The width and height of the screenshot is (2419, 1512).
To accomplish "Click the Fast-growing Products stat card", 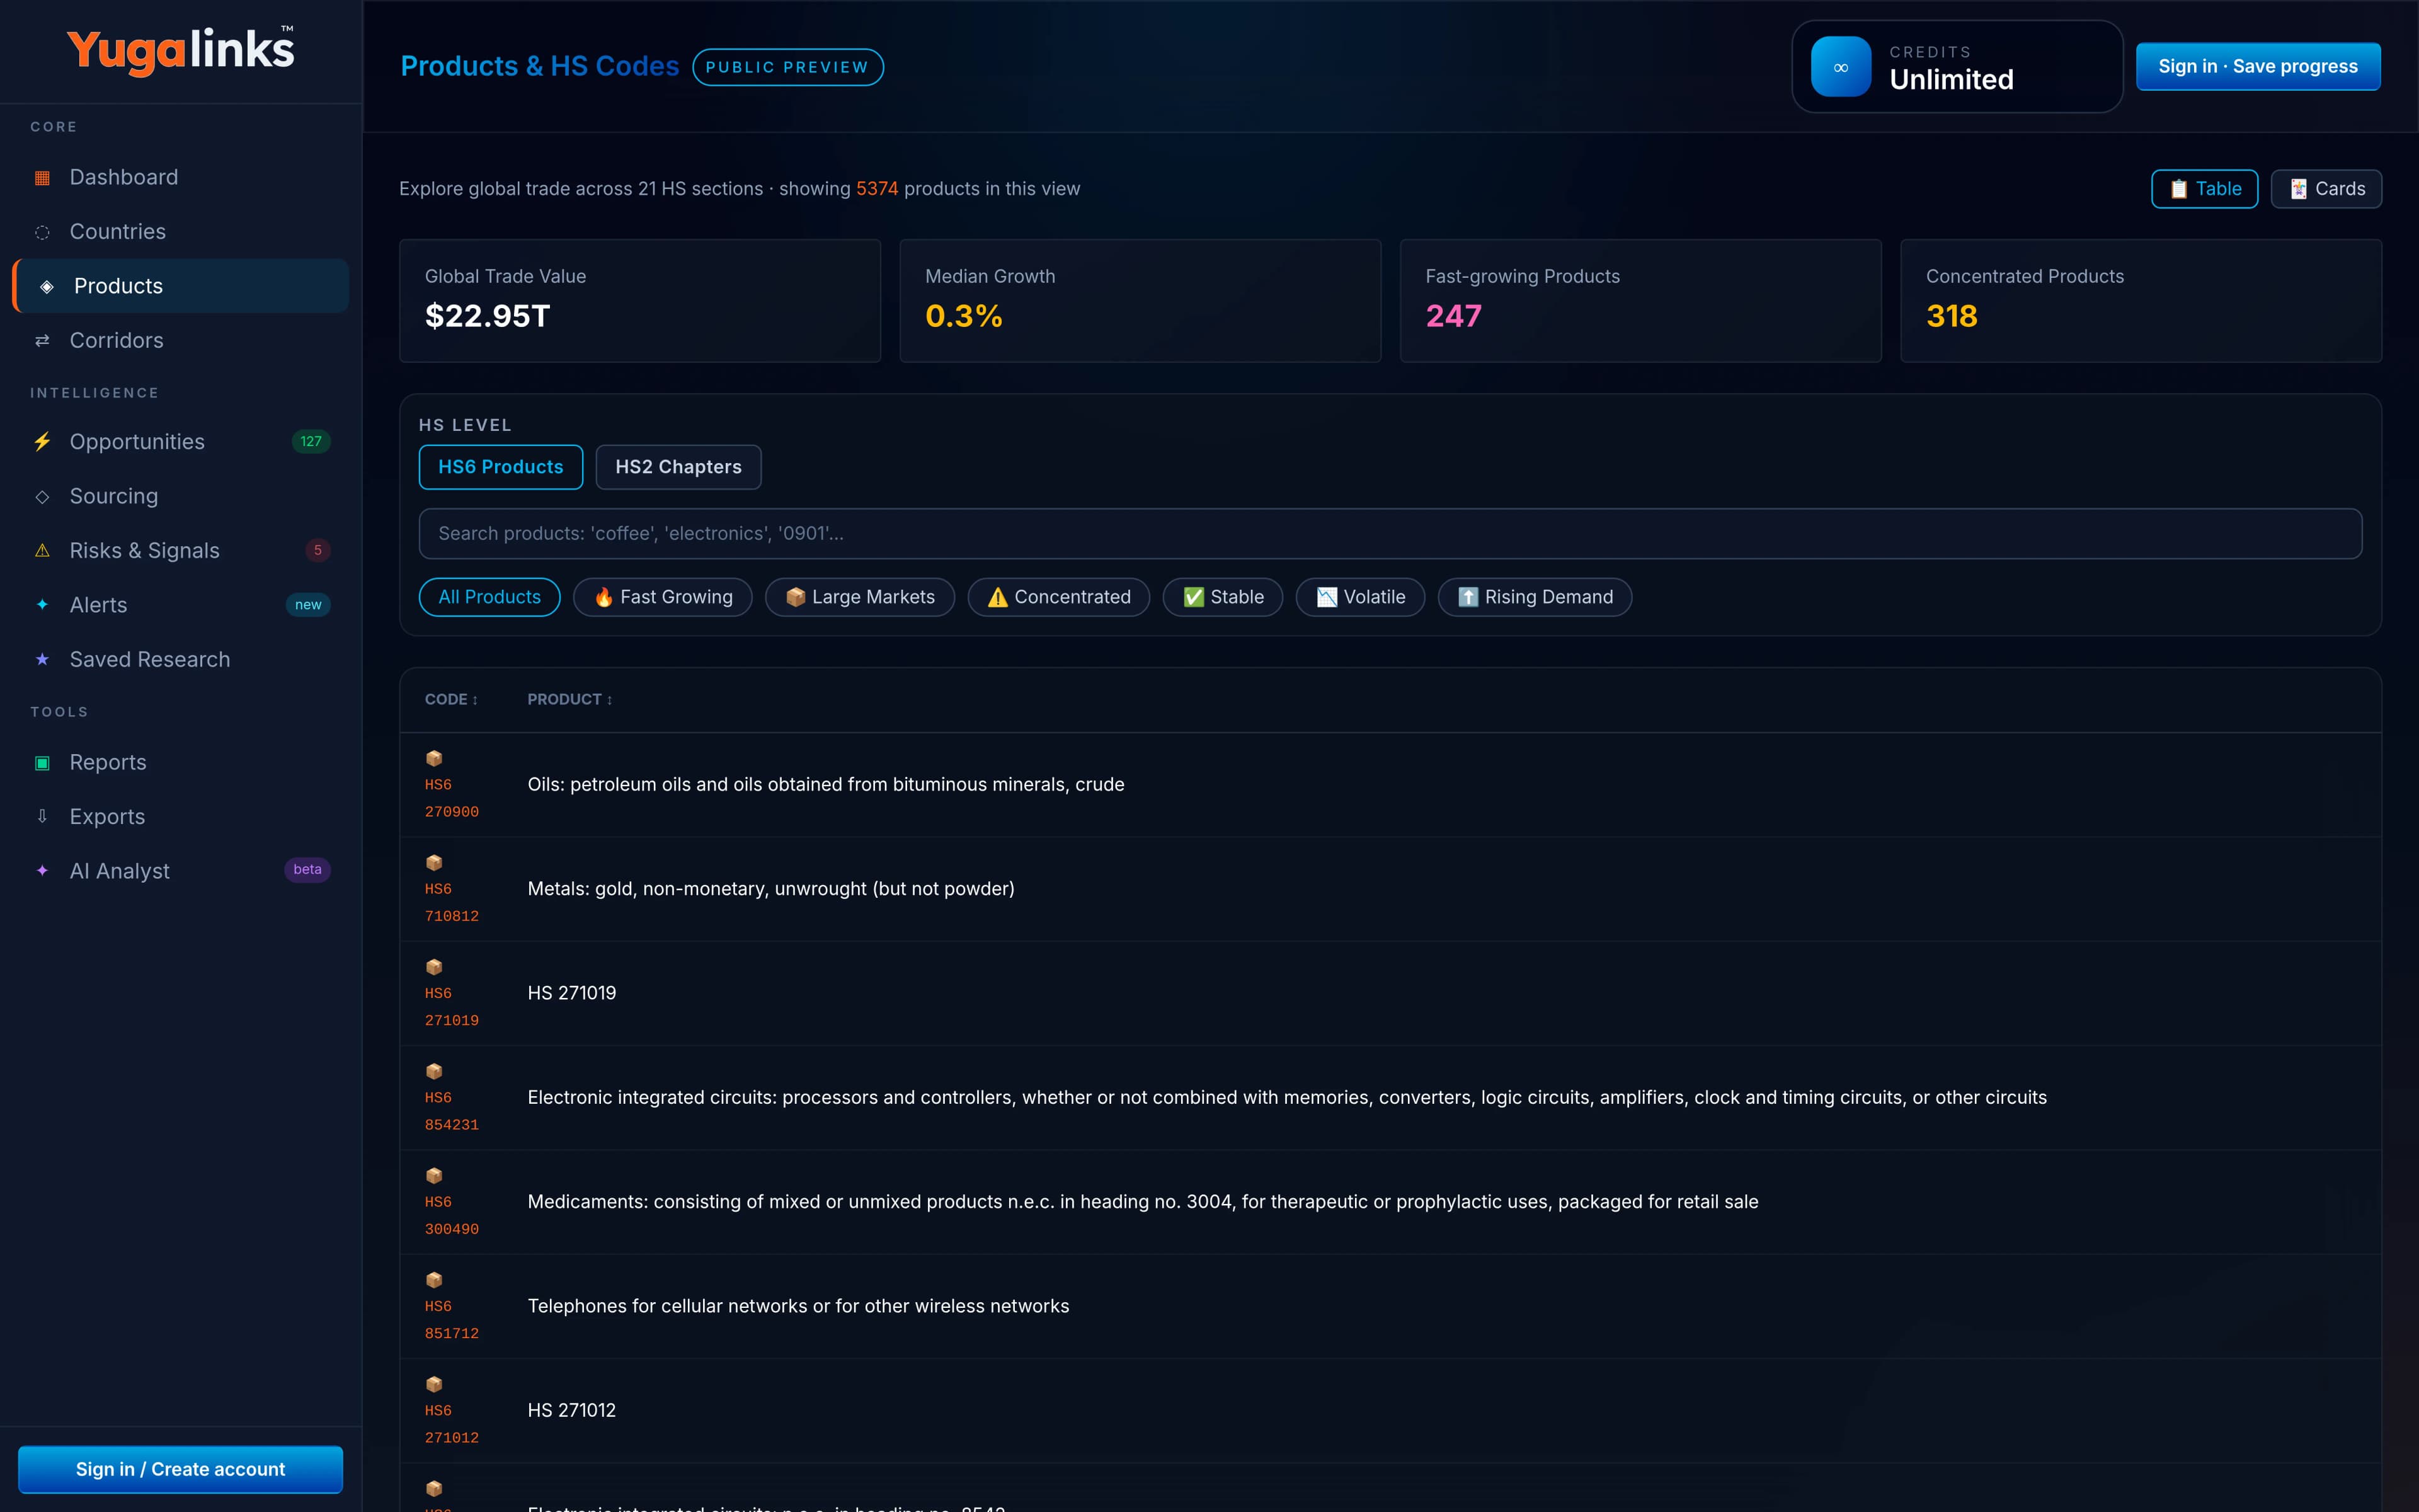I will (1640, 301).
